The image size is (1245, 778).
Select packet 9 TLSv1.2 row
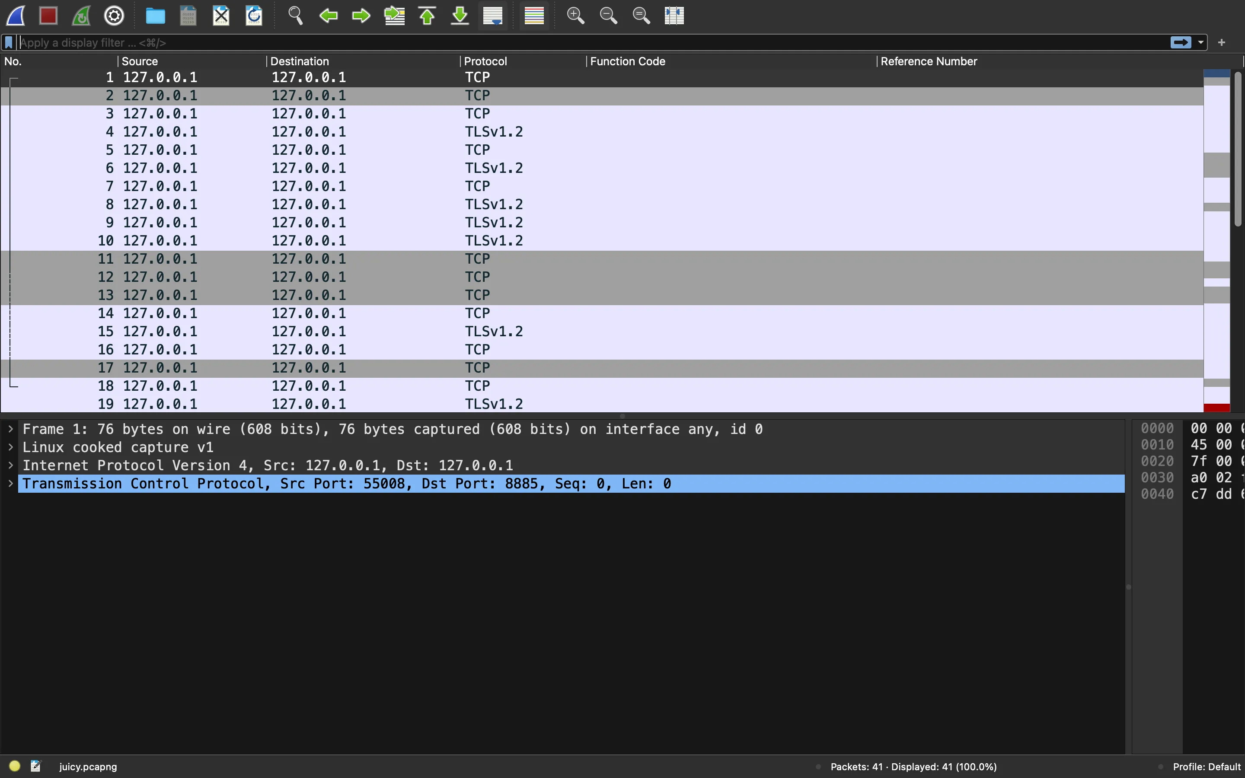pos(602,223)
